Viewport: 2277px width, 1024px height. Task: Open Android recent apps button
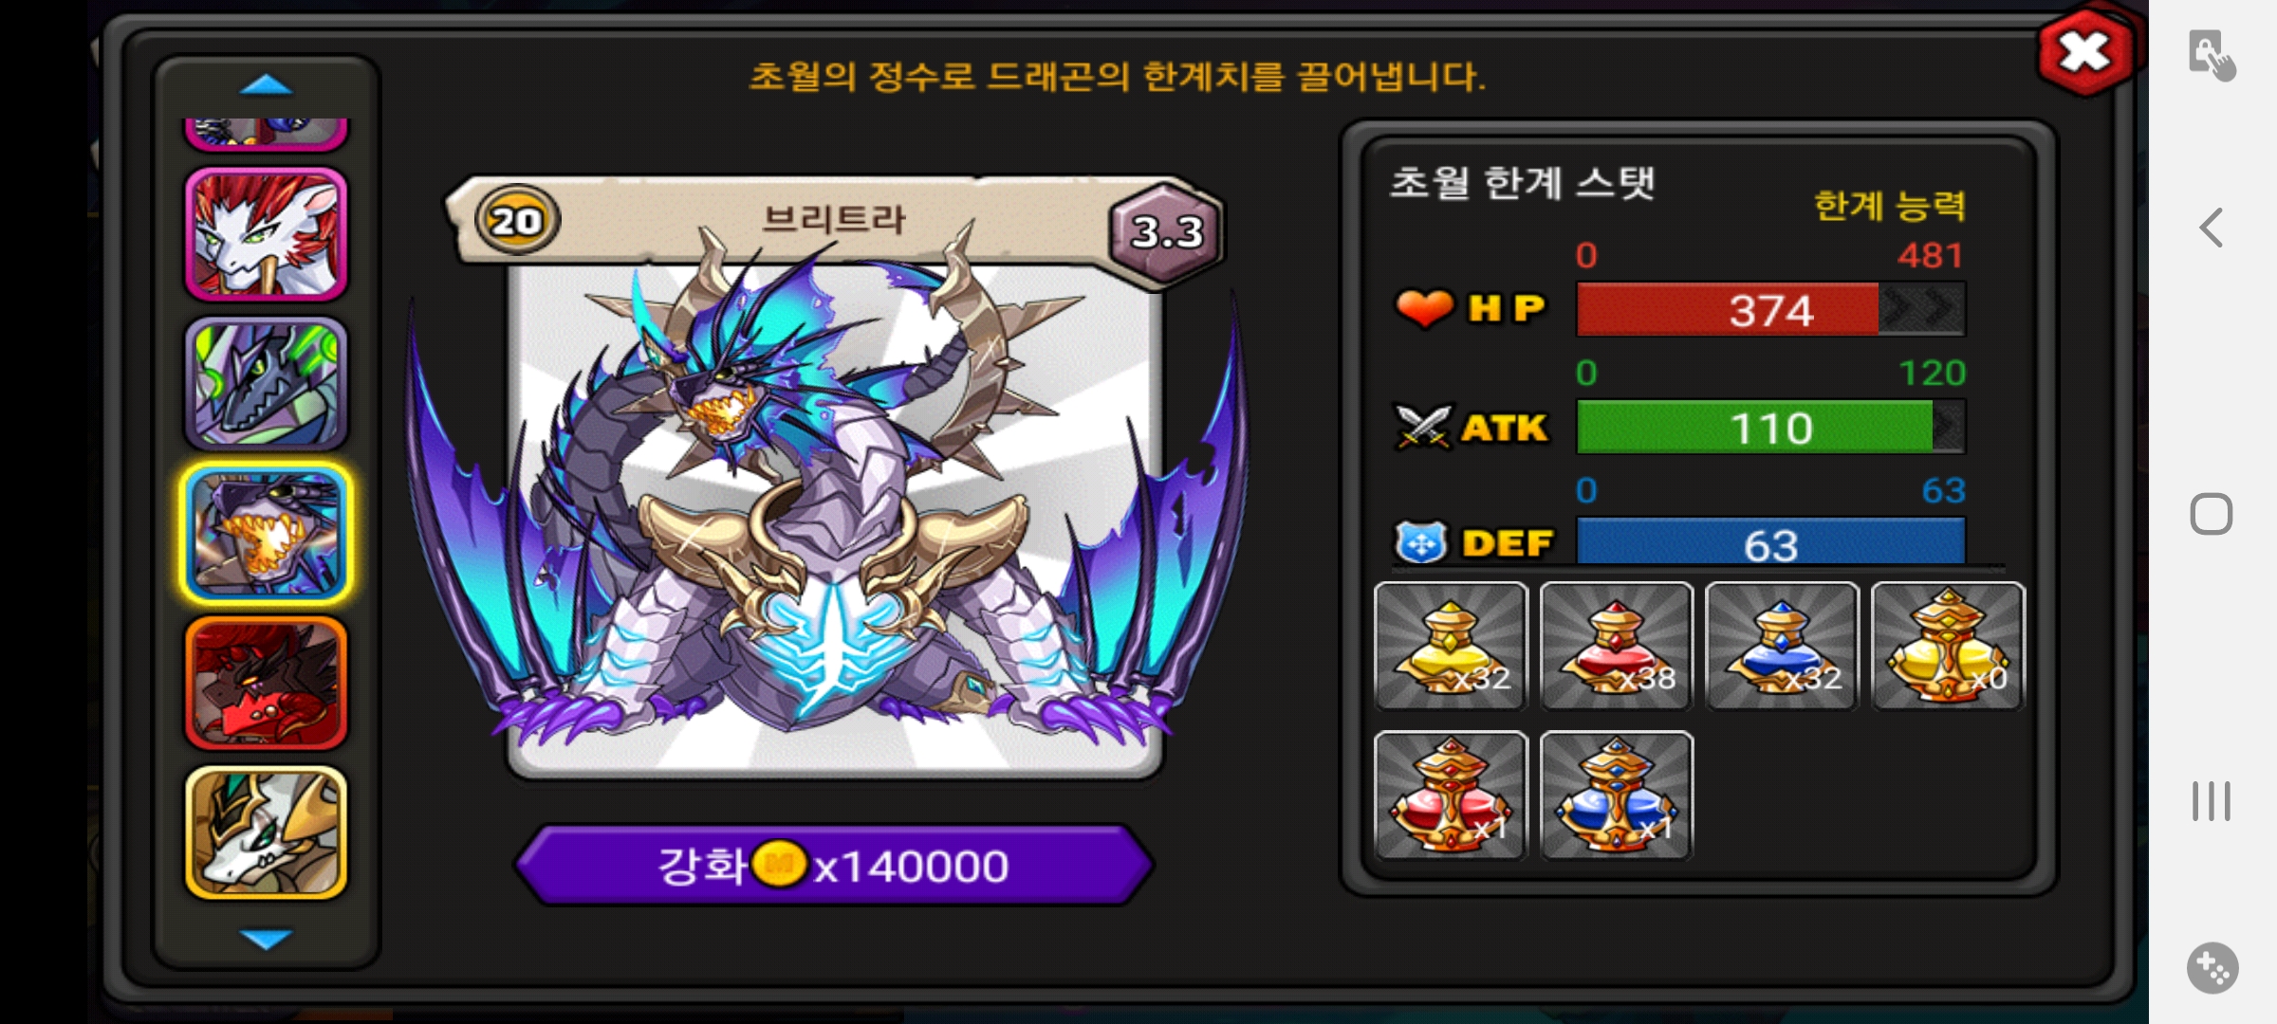click(x=2212, y=801)
